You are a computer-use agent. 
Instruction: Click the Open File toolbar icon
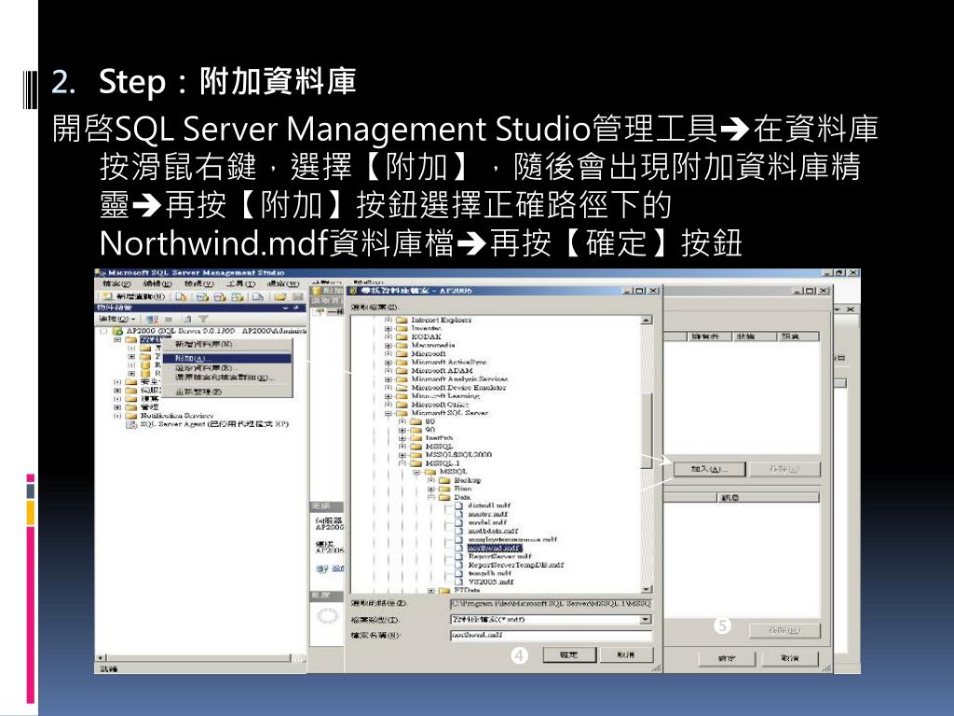(x=279, y=296)
